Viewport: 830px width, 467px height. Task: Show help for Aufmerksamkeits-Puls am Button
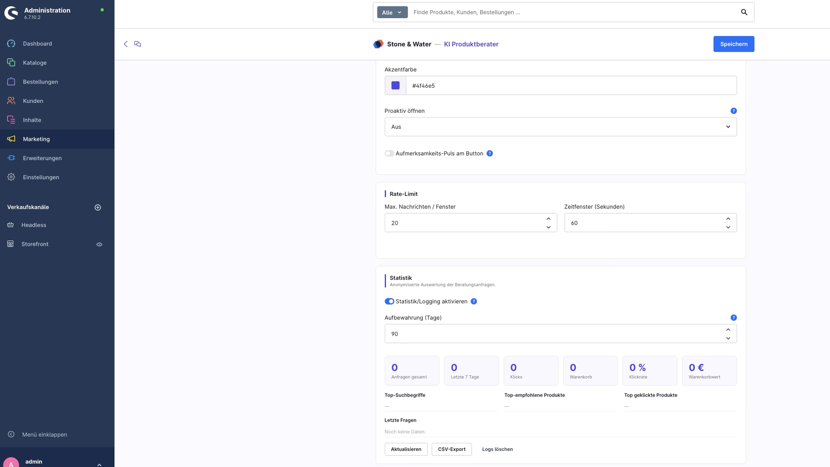pyautogui.click(x=490, y=154)
